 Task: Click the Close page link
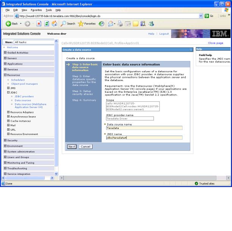click(x=215, y=43)
